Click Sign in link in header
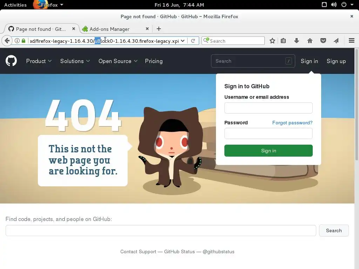 point(309,61)
